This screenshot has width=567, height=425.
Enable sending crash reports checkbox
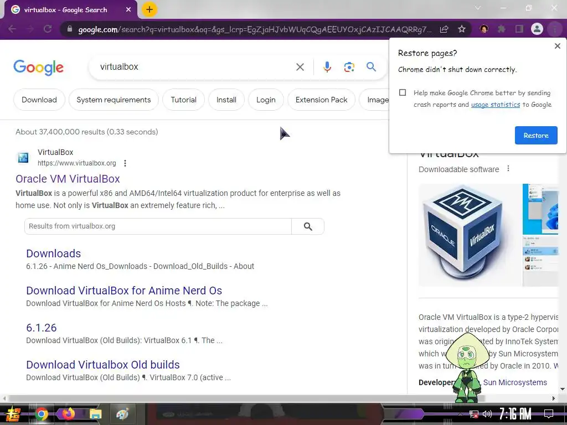pyautogui.click(x=403, y=92)
